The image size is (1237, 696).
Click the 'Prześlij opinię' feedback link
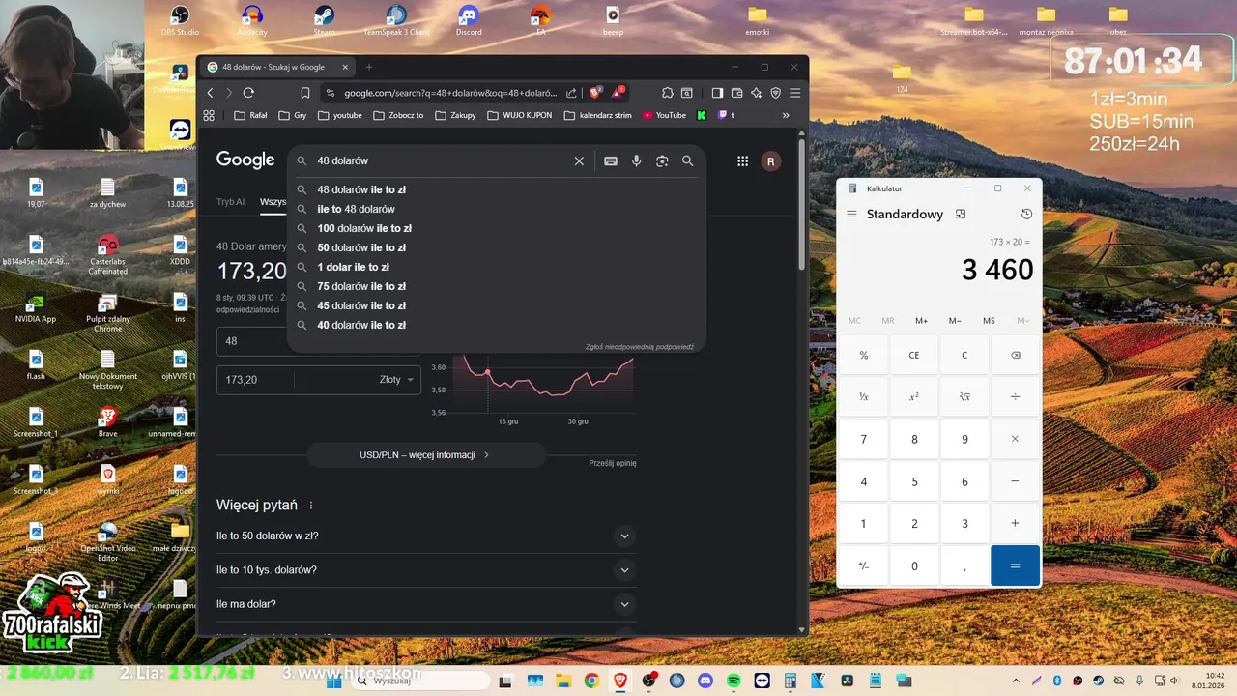613,463
